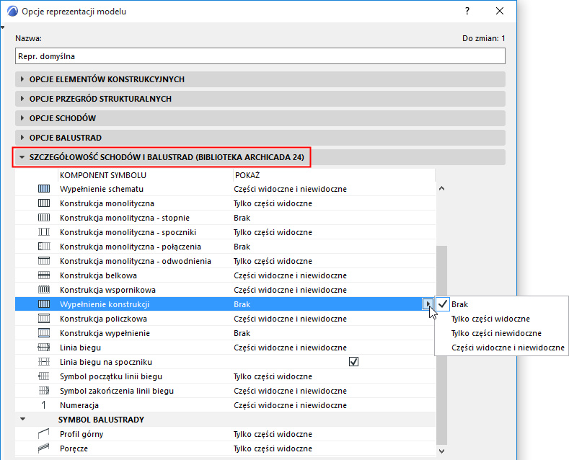569x460 pixels.
Task: Select the Konstrukcja wypełnienie icon
Action: point(44,333)
